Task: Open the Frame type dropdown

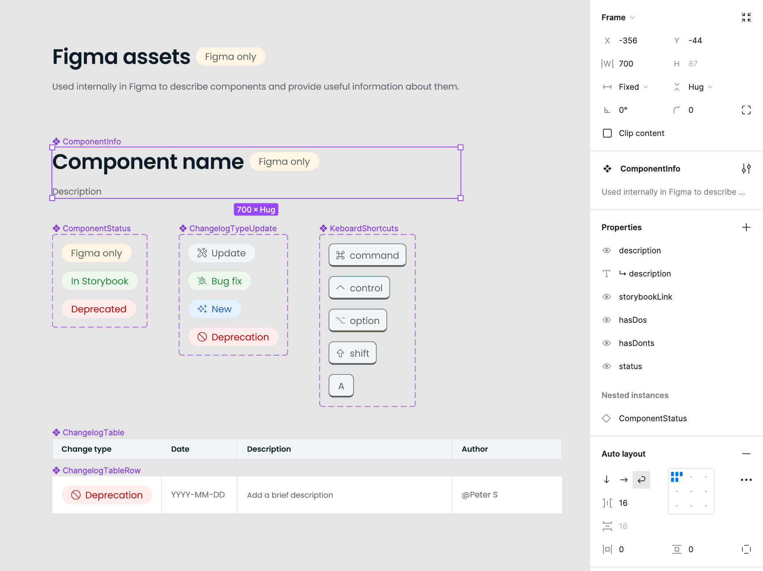Action: 618,17
